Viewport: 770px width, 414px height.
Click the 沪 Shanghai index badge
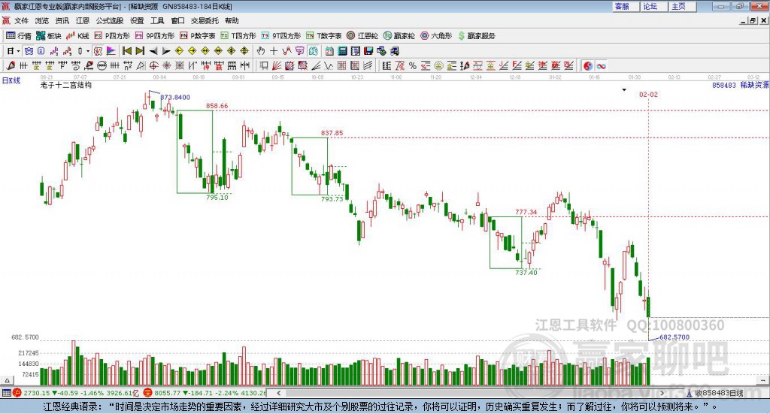[17, 393]
